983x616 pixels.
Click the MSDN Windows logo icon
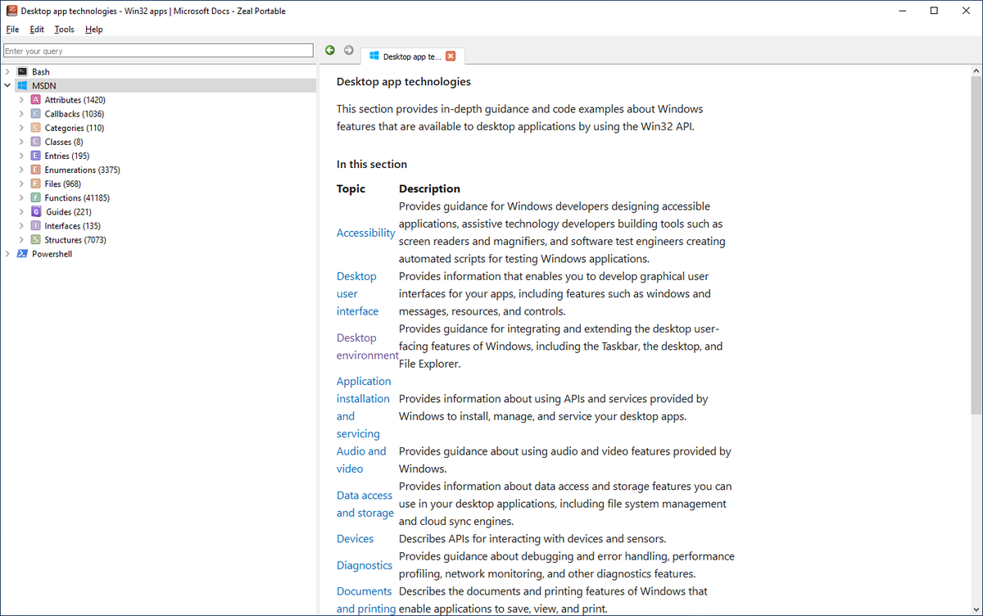(x=22, y=86)
